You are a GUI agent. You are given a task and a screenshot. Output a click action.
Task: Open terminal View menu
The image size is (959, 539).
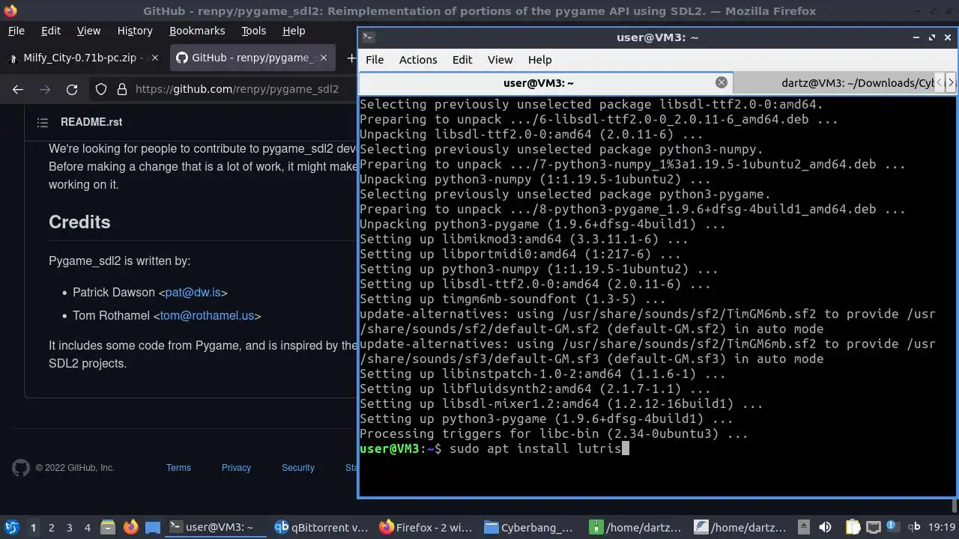point(500,60)
